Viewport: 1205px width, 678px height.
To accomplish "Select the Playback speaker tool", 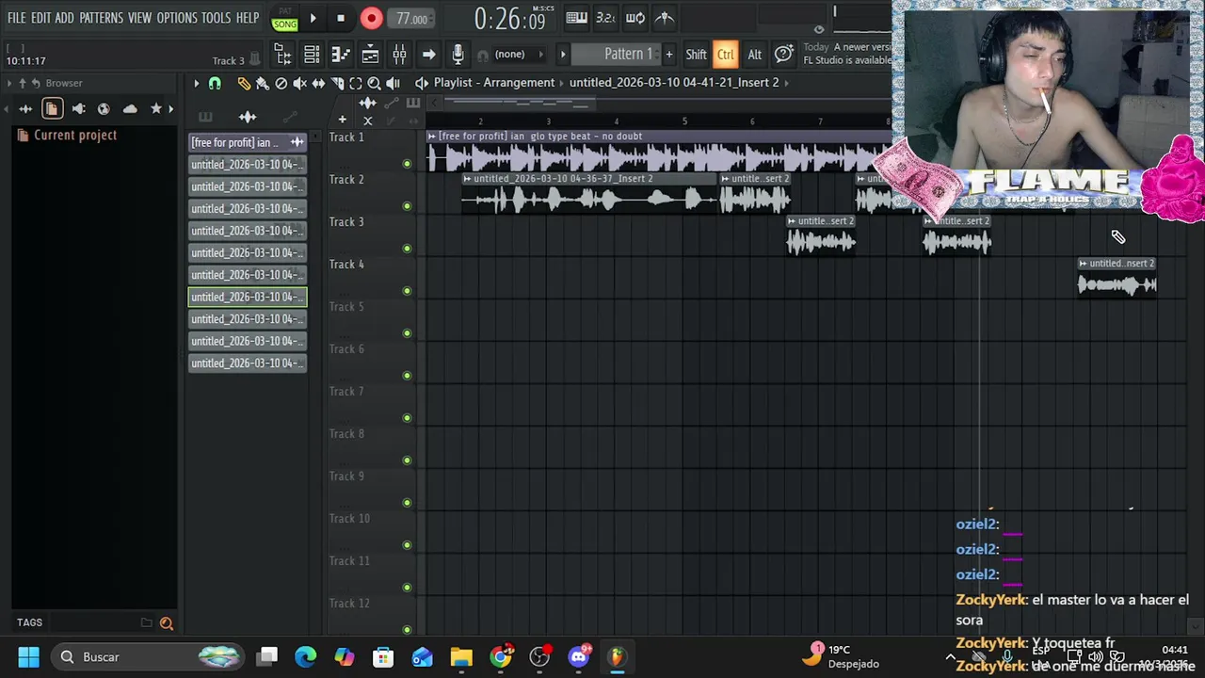I will 393,84.
